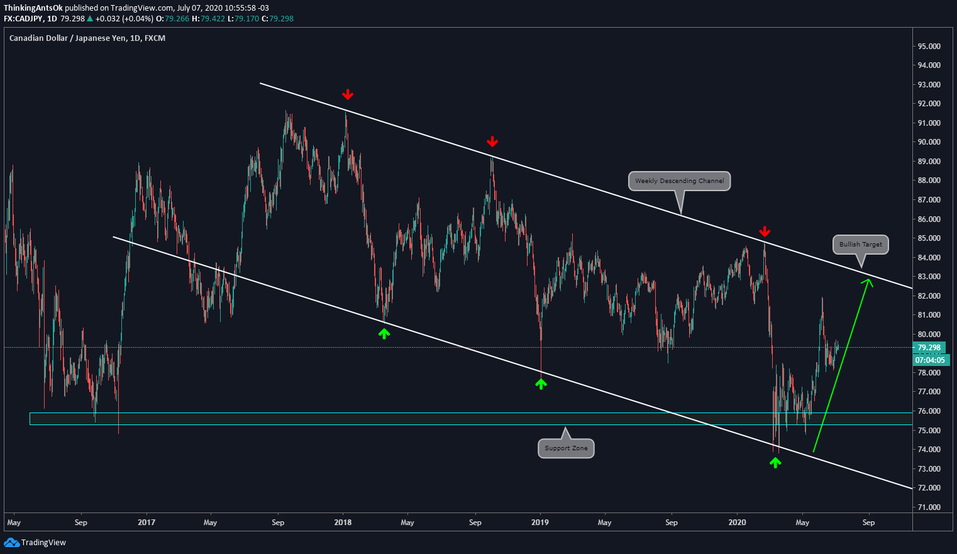Click the 85.000 price axis label
Image resolution: width=957 pixels, height=554 pixels.
click(x=929, y=238)
